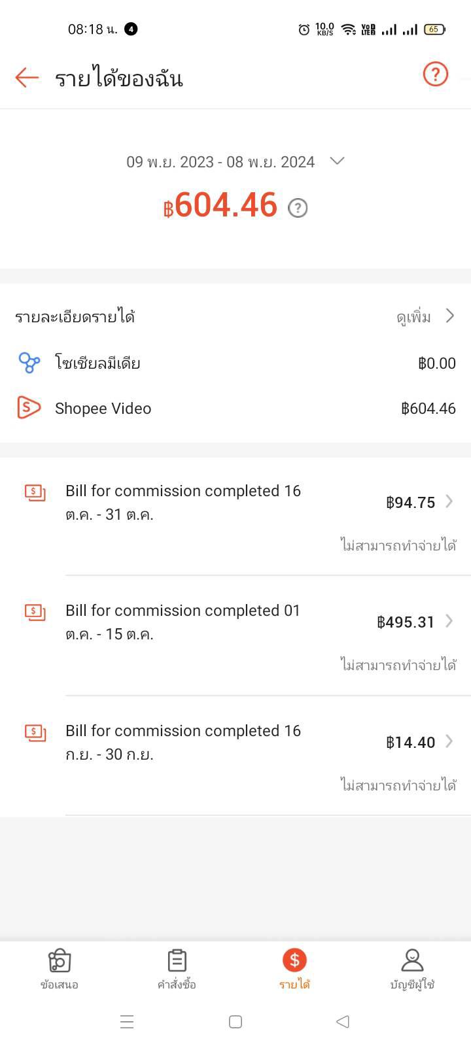Expand the ฿94.75 bill chevron
Screen dimensions: 471x1046
449,501
